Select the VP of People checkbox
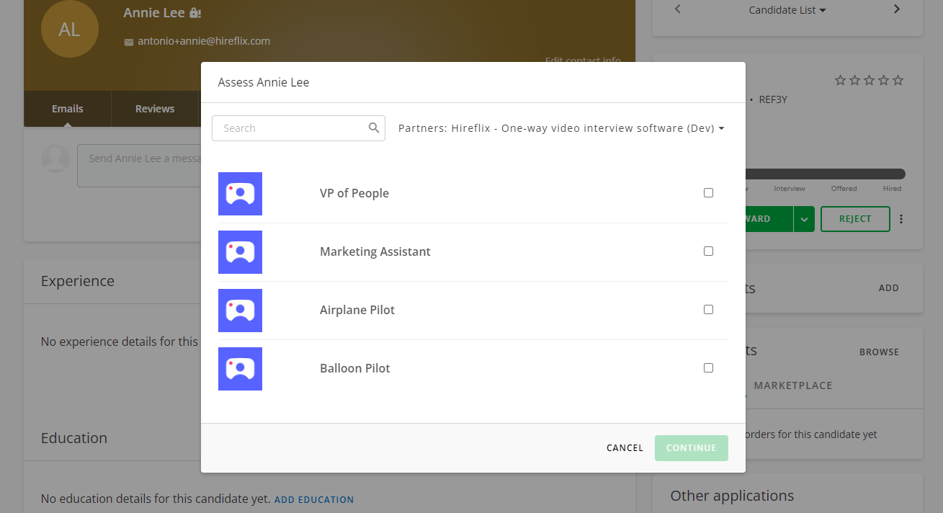The height and width of the screenshot is (513, 943). [x=708, y=193]
